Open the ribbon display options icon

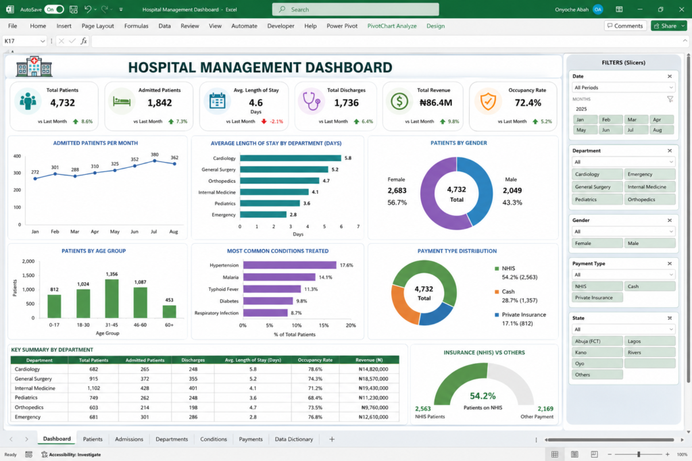(619, 9)
